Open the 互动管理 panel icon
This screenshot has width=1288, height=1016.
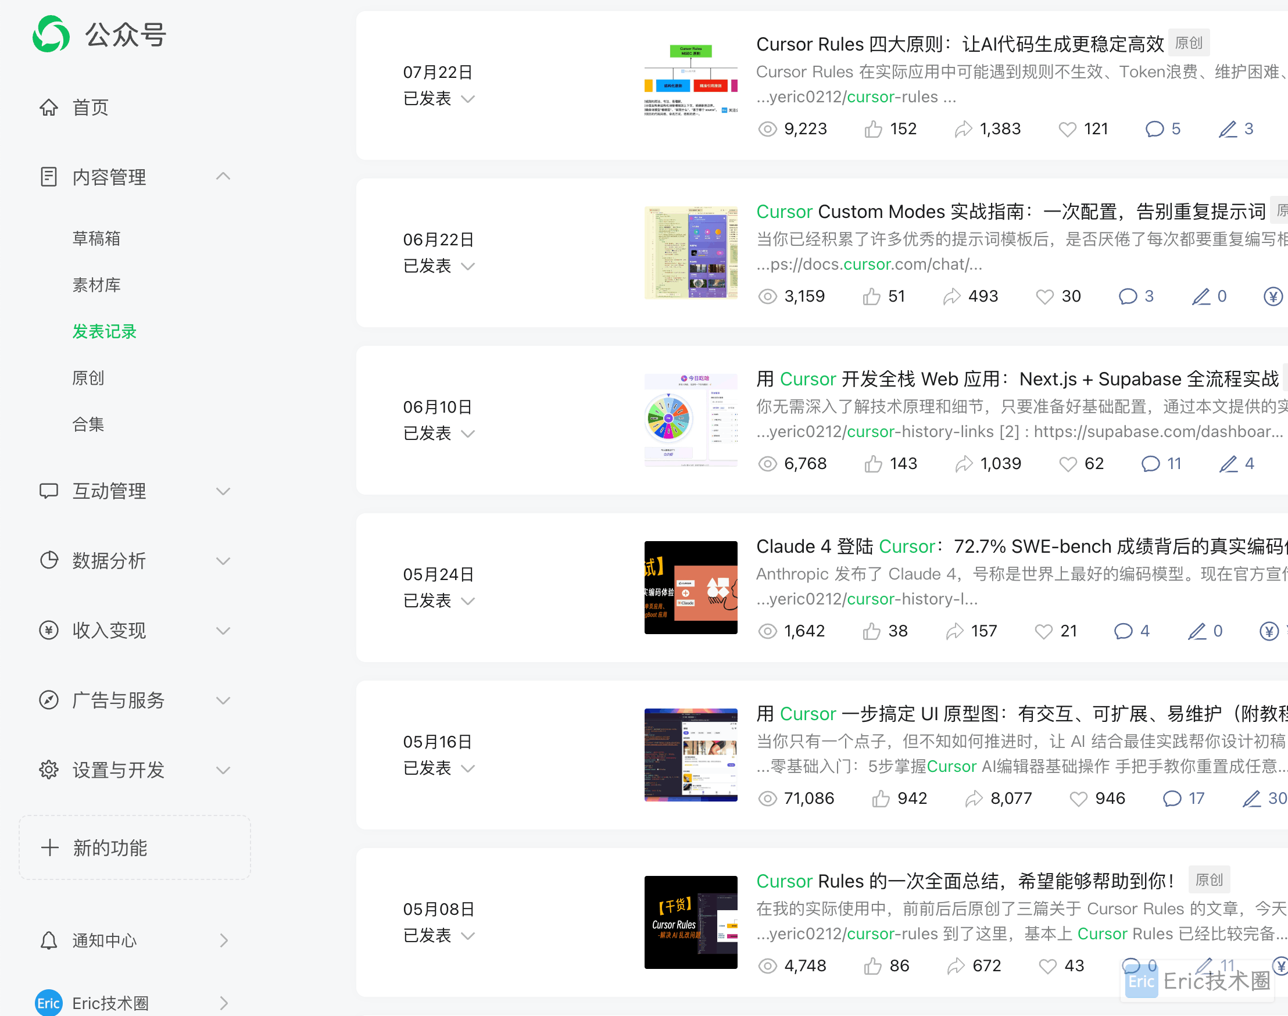tap(50, 491)
